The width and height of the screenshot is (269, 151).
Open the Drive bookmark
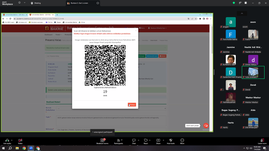point(82,22)
